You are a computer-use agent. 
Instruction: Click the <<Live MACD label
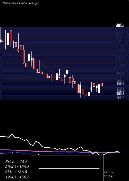tap(109, 174)
